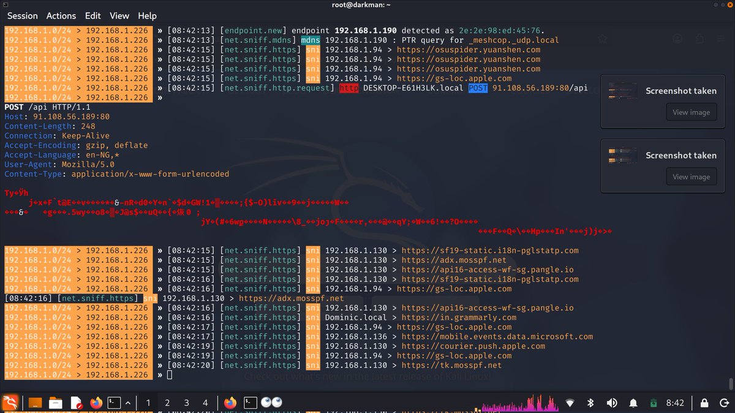The image size is (735, 413).
Task: Launch the file manager from the panel
Action: point(56,403)
